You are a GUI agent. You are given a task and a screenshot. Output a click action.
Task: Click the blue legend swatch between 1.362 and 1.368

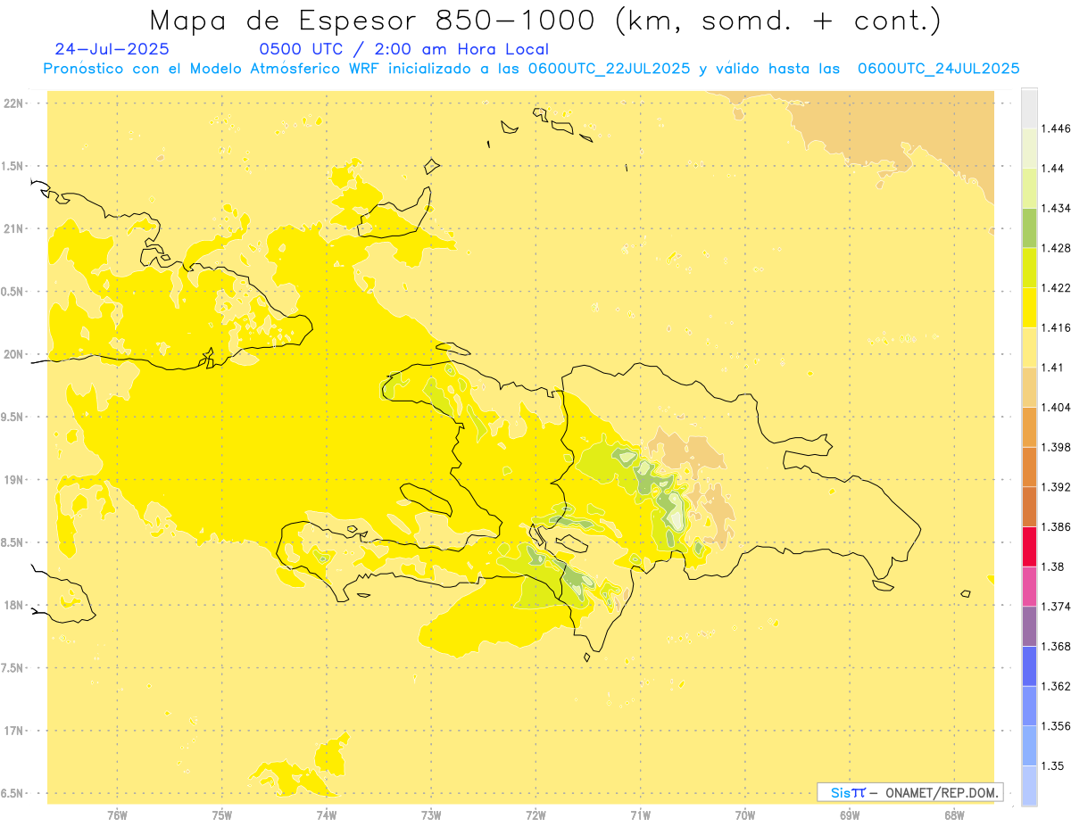(1029, 666)
